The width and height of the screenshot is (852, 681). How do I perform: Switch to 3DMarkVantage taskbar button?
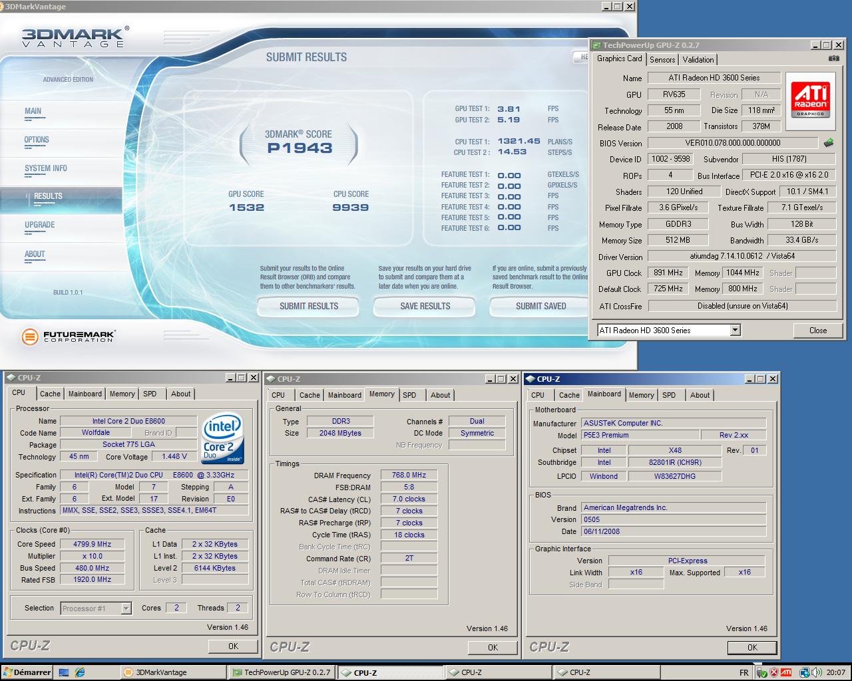[173, 672]
